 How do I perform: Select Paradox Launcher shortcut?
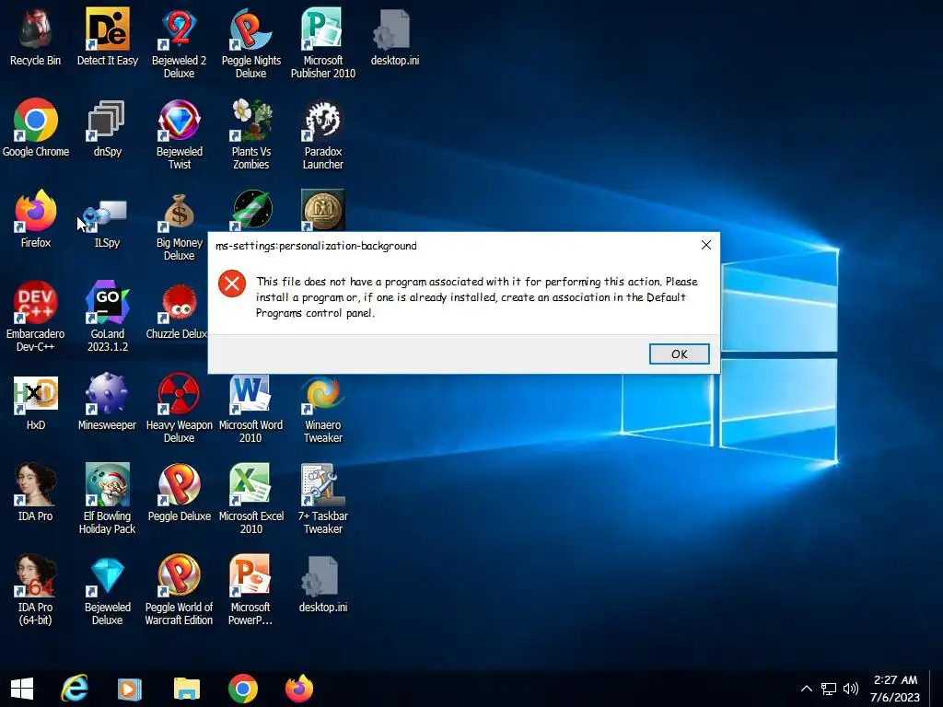[323, 134]
